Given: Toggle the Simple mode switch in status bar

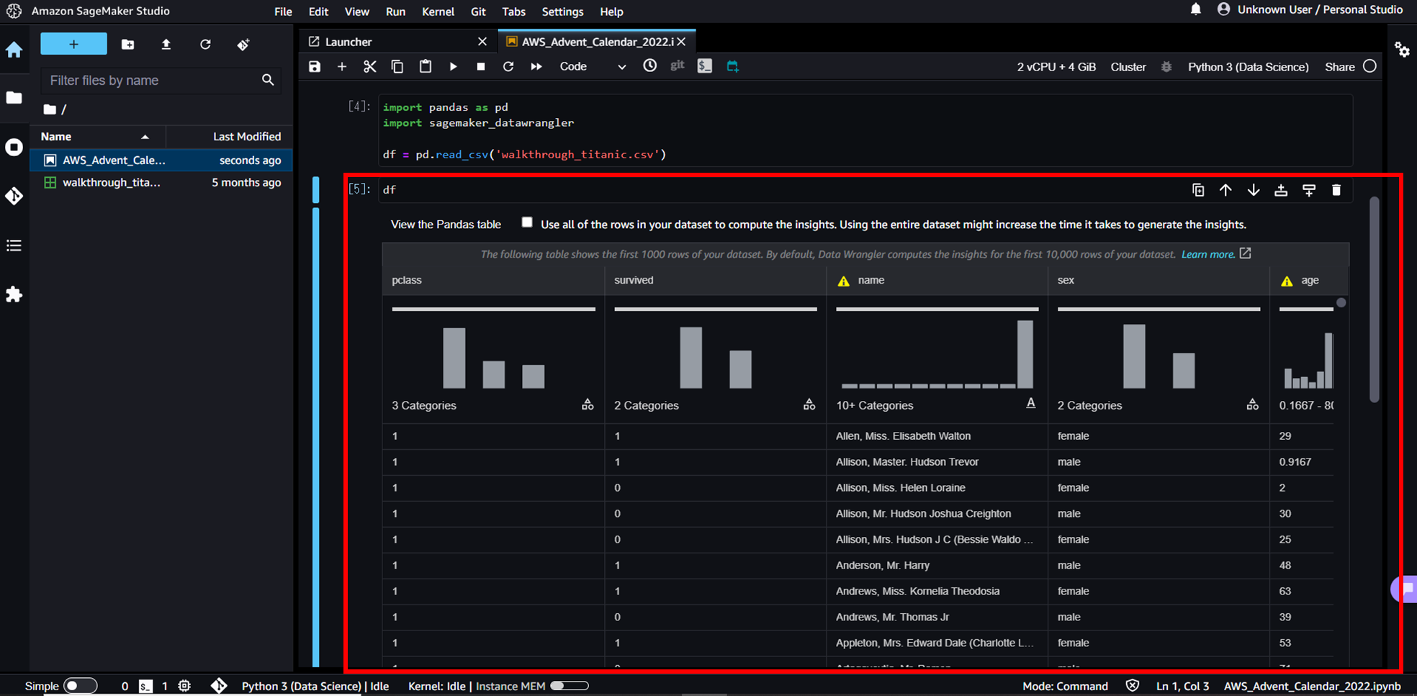Looking at the screenshot, I should 79,686.
